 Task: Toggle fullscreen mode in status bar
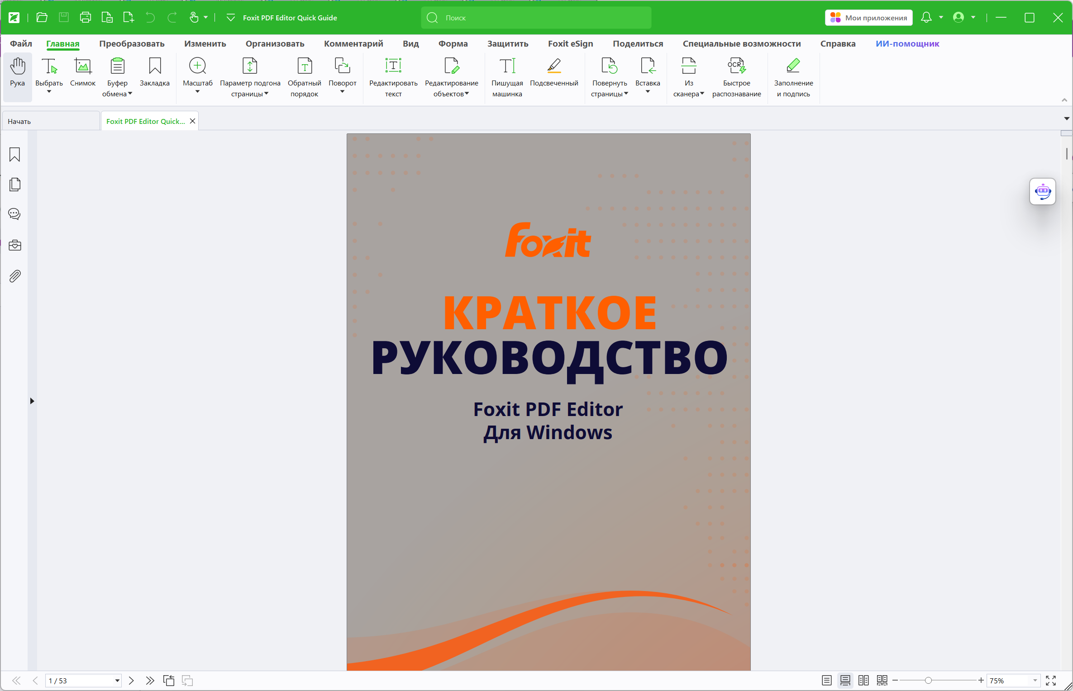1051,680
